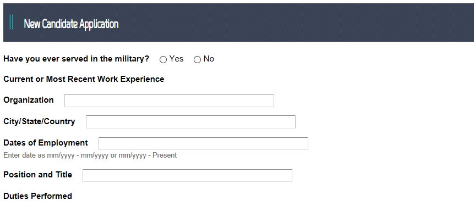Click the vertical bars icon in the header
Screen dimensions: 474x201
(10, 22)
